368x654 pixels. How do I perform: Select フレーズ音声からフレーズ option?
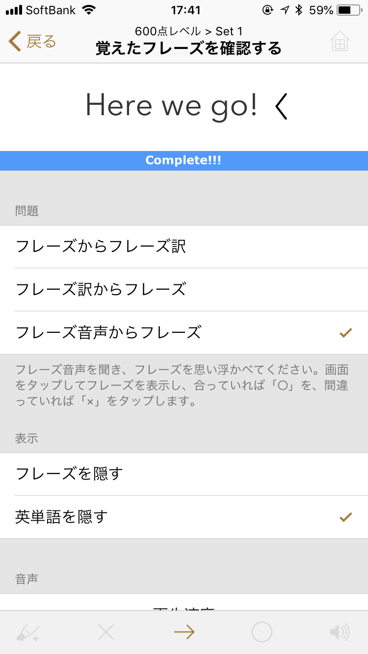click(x=184, y=333)
